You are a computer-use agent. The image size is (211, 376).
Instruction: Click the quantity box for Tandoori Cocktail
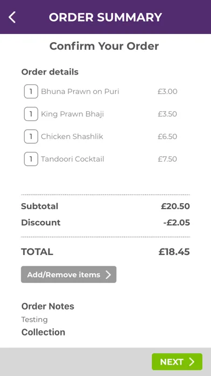31,159
